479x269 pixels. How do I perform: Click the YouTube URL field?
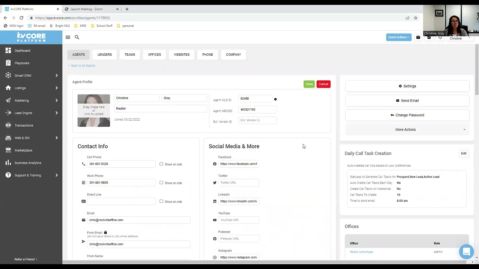pyautogui.click(x=239, y=220)
